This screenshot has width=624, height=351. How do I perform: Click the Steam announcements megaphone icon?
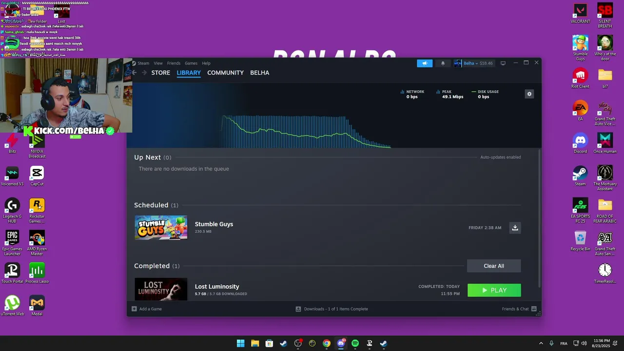pos(425,63)
